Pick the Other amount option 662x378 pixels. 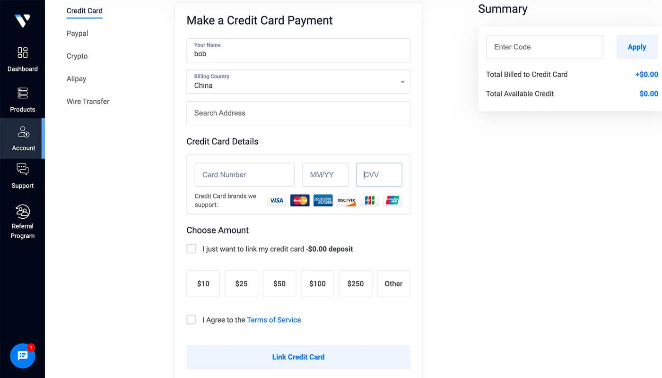(393, 283)
